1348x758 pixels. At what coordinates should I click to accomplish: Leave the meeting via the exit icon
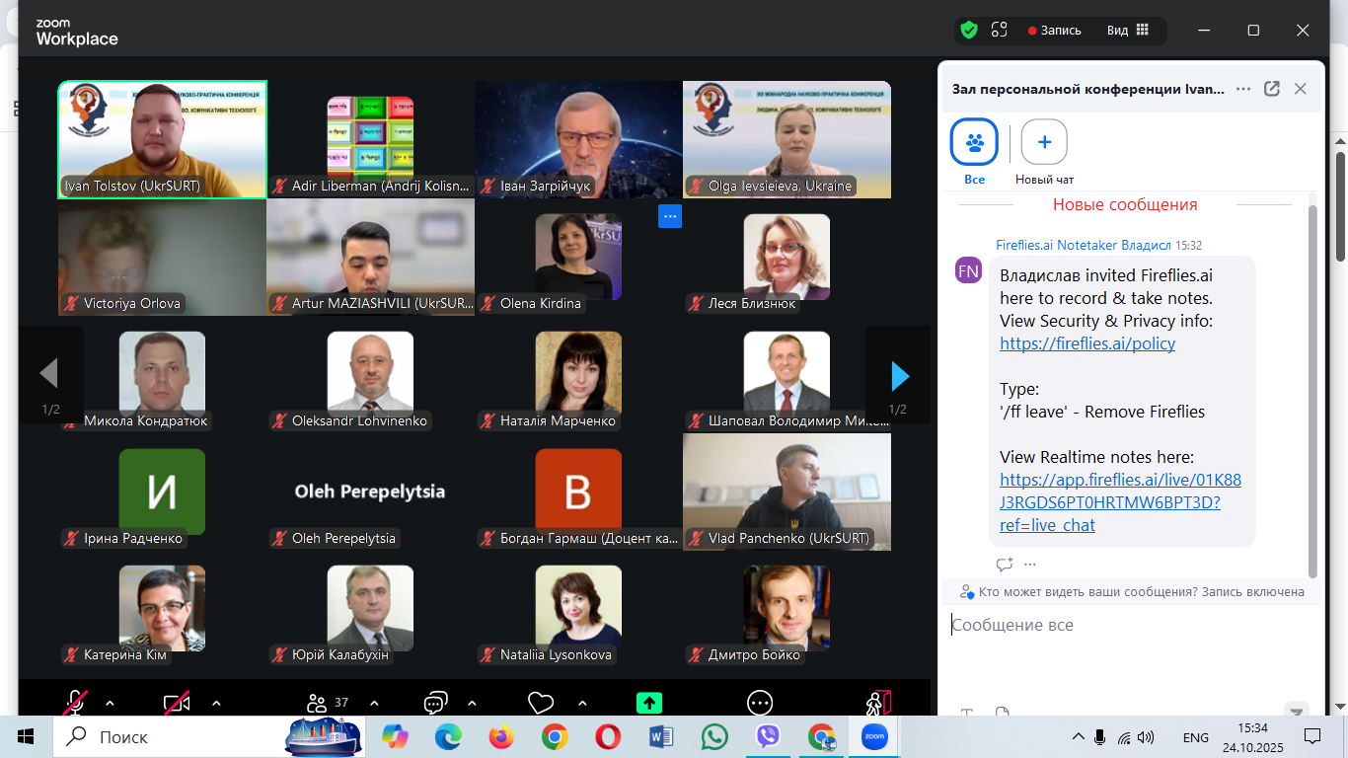(x=878, y=703)
